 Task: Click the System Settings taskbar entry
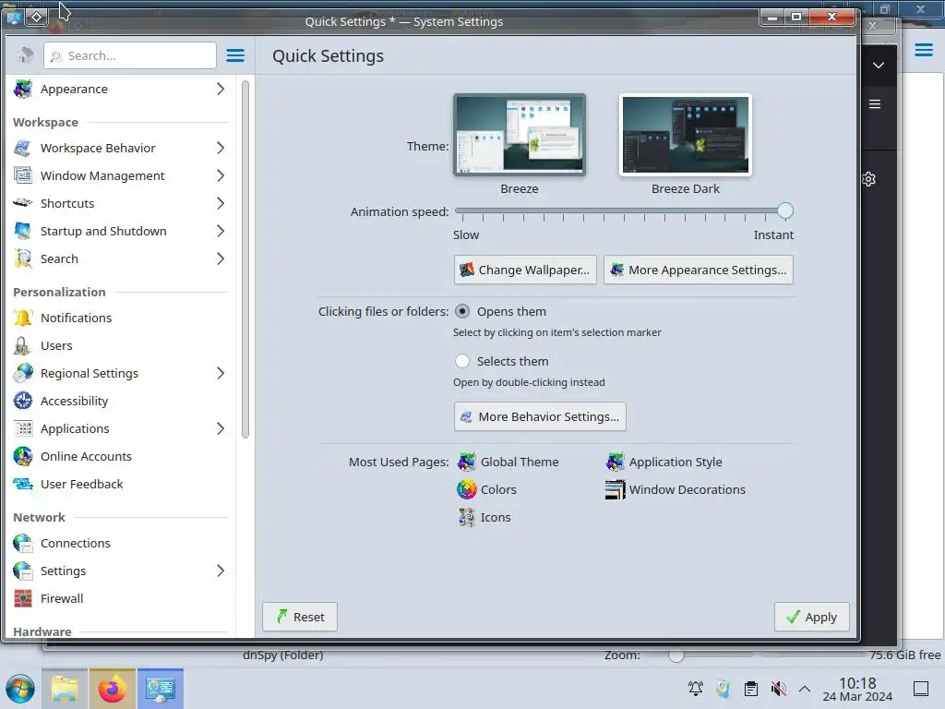(x=161, y=689)
